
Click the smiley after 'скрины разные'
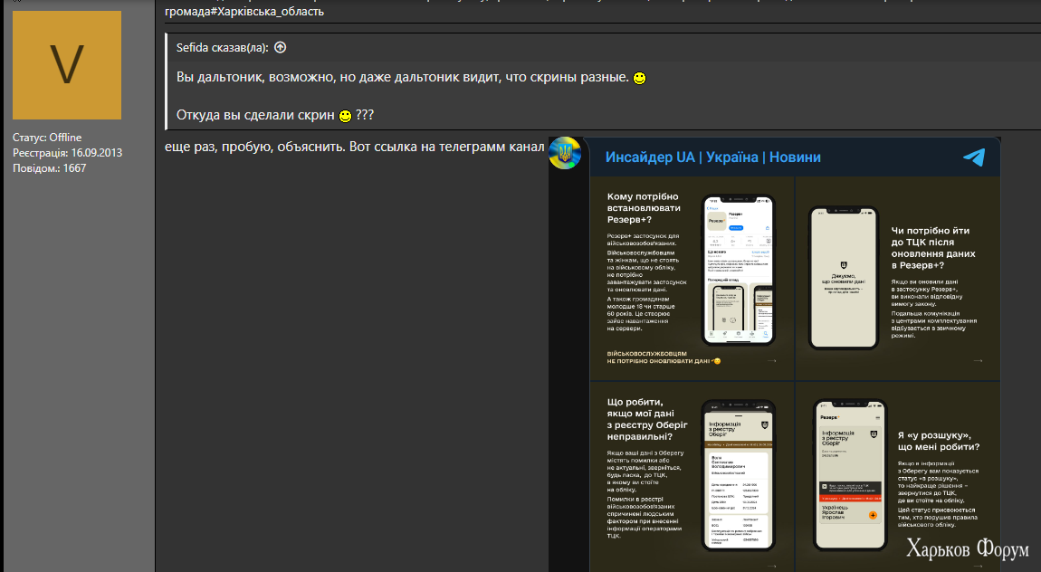pyautogui.click(x=639, y=78)
